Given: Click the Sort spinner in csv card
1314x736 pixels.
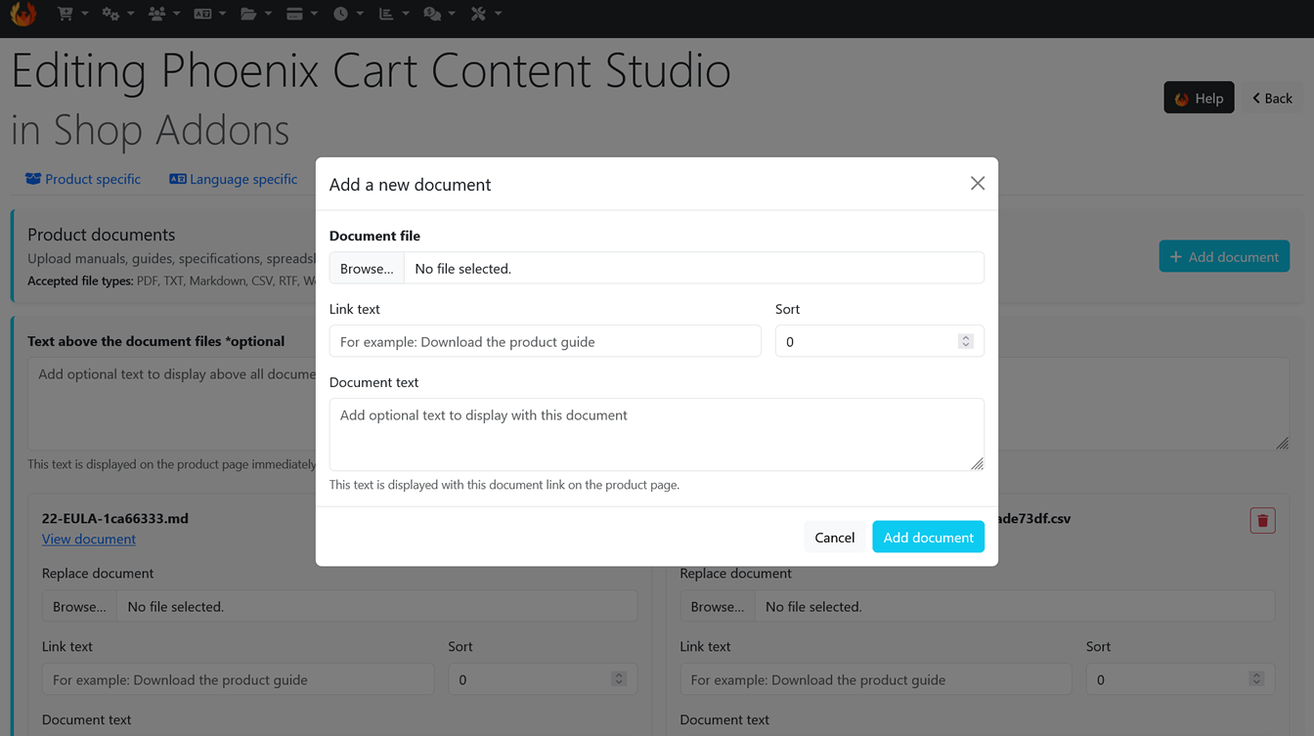Looking at the screenshot, I should (1256, 678).
